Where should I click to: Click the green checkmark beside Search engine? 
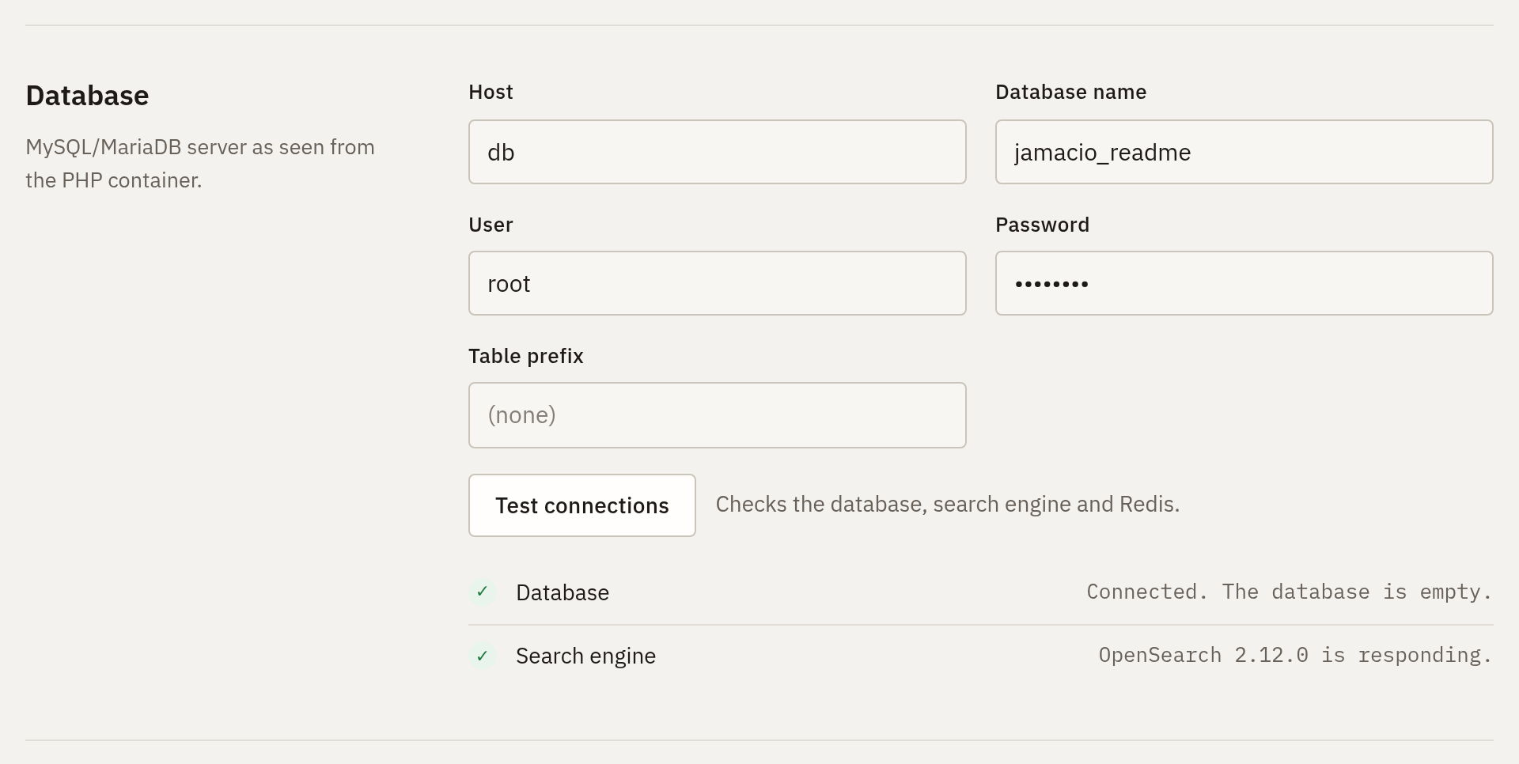[x=483, y=656]
